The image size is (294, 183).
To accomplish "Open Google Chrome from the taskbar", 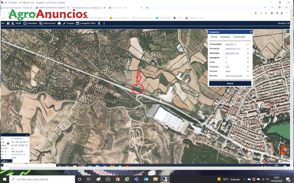I will pyautogui.click(x=118, y=179).
